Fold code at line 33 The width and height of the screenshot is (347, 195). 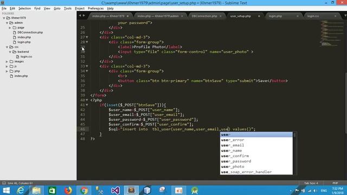[x=87, y=66]
